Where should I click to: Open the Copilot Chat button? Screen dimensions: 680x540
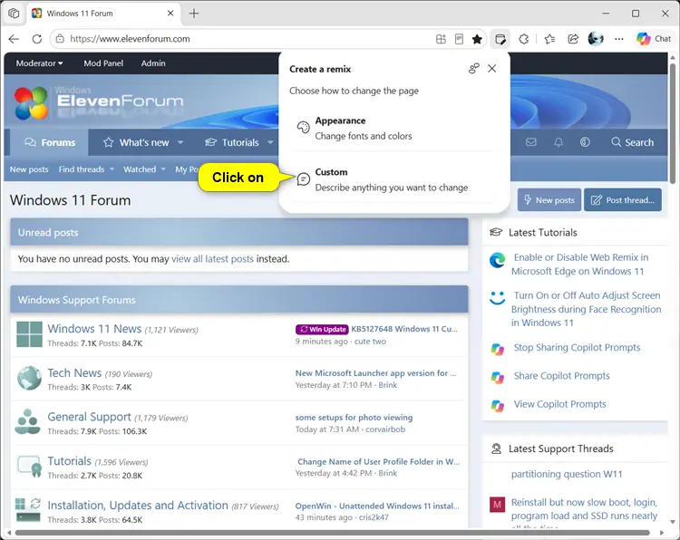(654, 39)
